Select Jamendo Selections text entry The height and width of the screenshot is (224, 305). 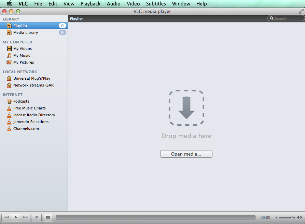(x=31, y=122)
